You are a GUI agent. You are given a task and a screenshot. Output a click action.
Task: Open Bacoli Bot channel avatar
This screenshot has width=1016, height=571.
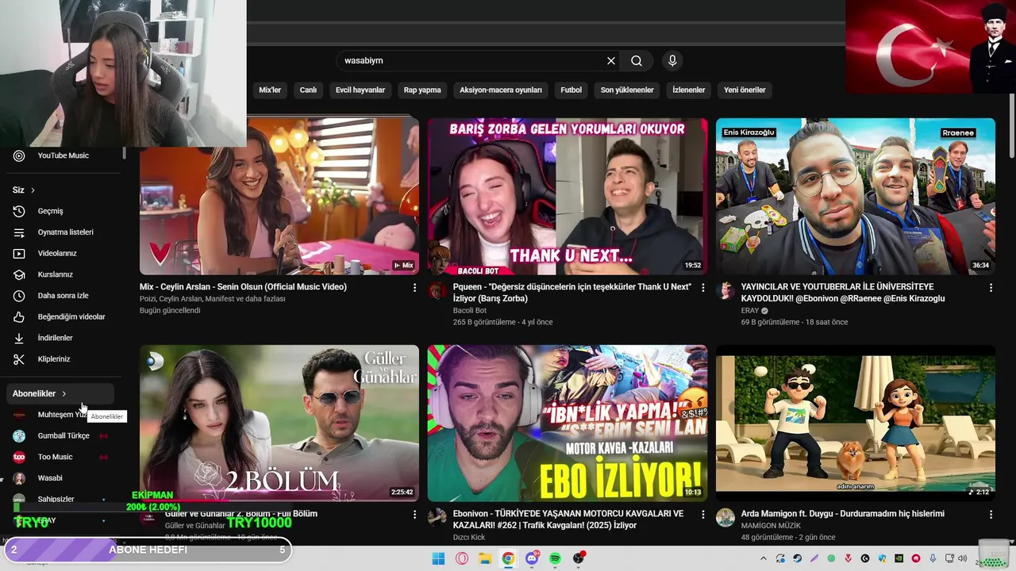pyautogui.click(x=437, y=290)
